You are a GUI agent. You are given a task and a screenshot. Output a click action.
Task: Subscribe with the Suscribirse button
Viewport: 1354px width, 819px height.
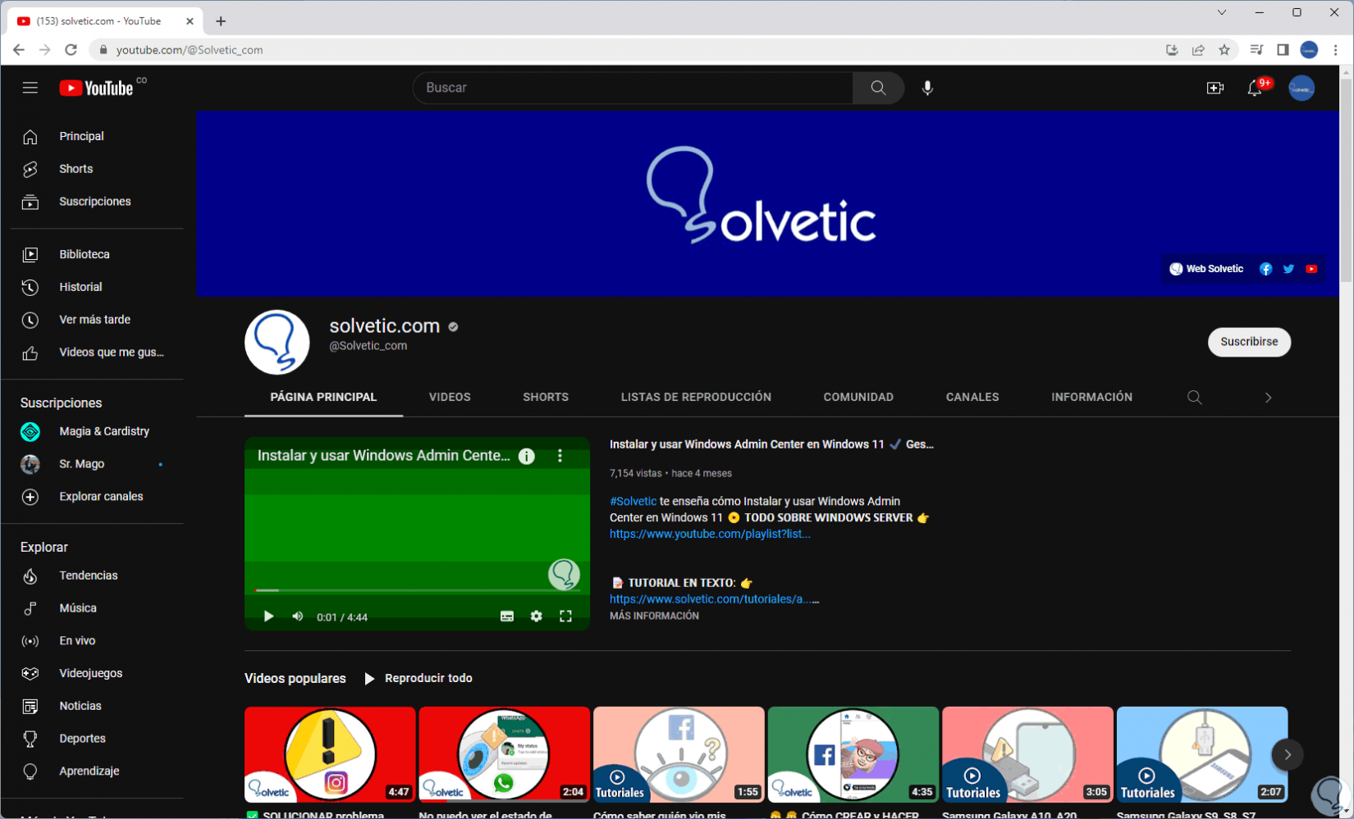(x=1249, y=342)
